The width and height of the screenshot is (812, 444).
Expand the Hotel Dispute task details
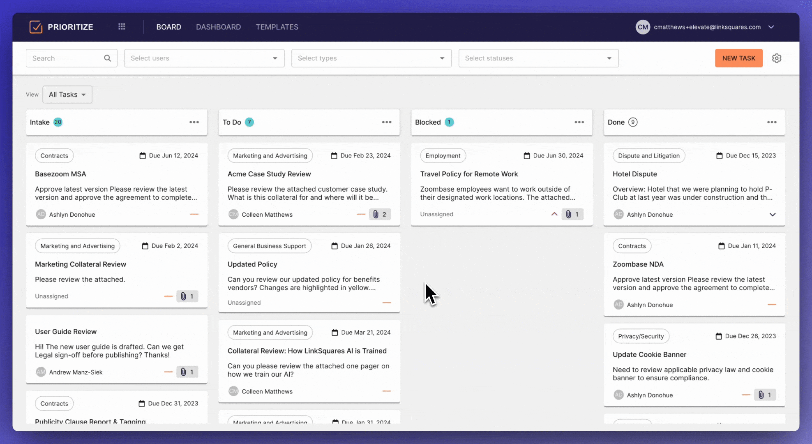coord(773,214)
